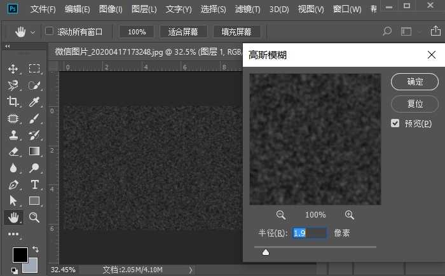Image resolution: width=445 pixels, height=276 pixels.
Task: Open the 图层(L) menu
Action: tap(144, 10)
